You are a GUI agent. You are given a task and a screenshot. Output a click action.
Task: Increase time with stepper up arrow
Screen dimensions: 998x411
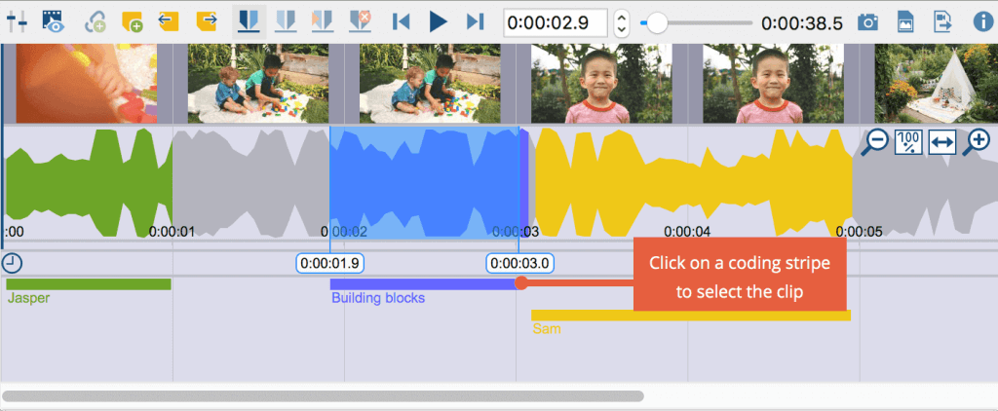coord(622,18)
